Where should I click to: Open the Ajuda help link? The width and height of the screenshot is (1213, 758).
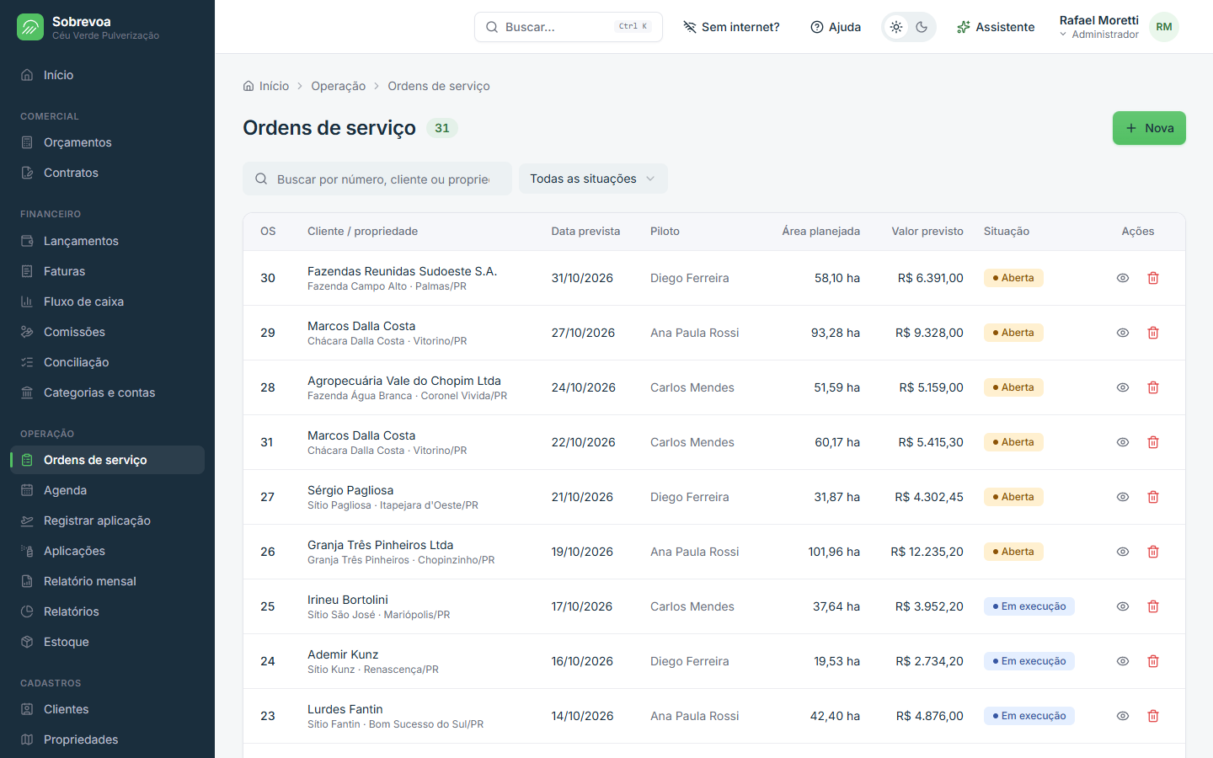tap(836, 27)
